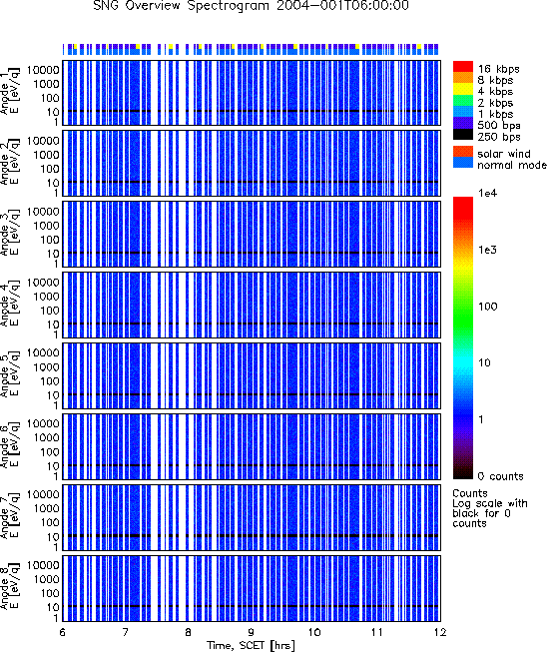Pick the purple 500 bps legend swatch
547x652 pixels.
pyautogui.click(x=463, y=123)
